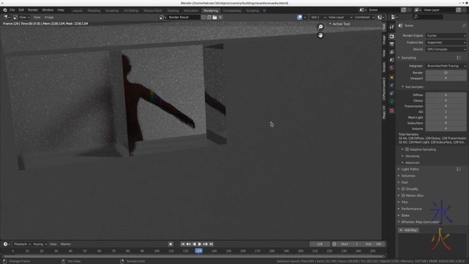Open the Texture properties tab (checker icon)
The height and width of the screenshot is (264, 469).
392,111
